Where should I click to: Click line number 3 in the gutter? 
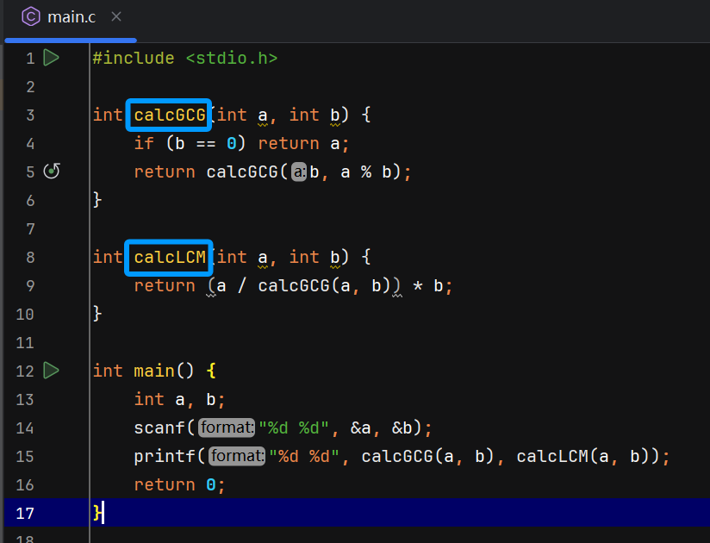tap(30, 115)
